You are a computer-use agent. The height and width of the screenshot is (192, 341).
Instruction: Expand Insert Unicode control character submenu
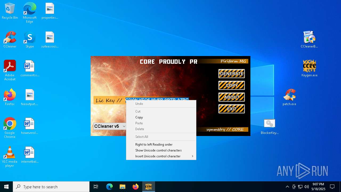(x=161, y=156)
